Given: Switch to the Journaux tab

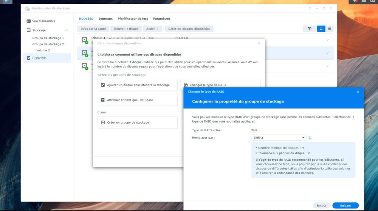Looking at the screenshot, I should tap(105, 19).
